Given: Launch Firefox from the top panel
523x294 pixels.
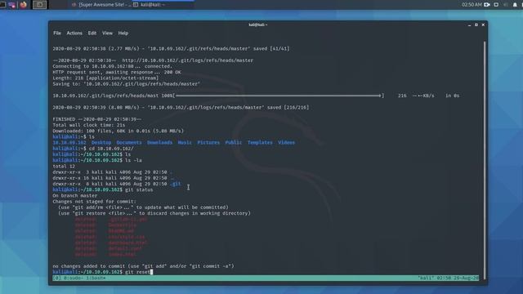Looking at the screenshot, I should click(x=24, y=5).
